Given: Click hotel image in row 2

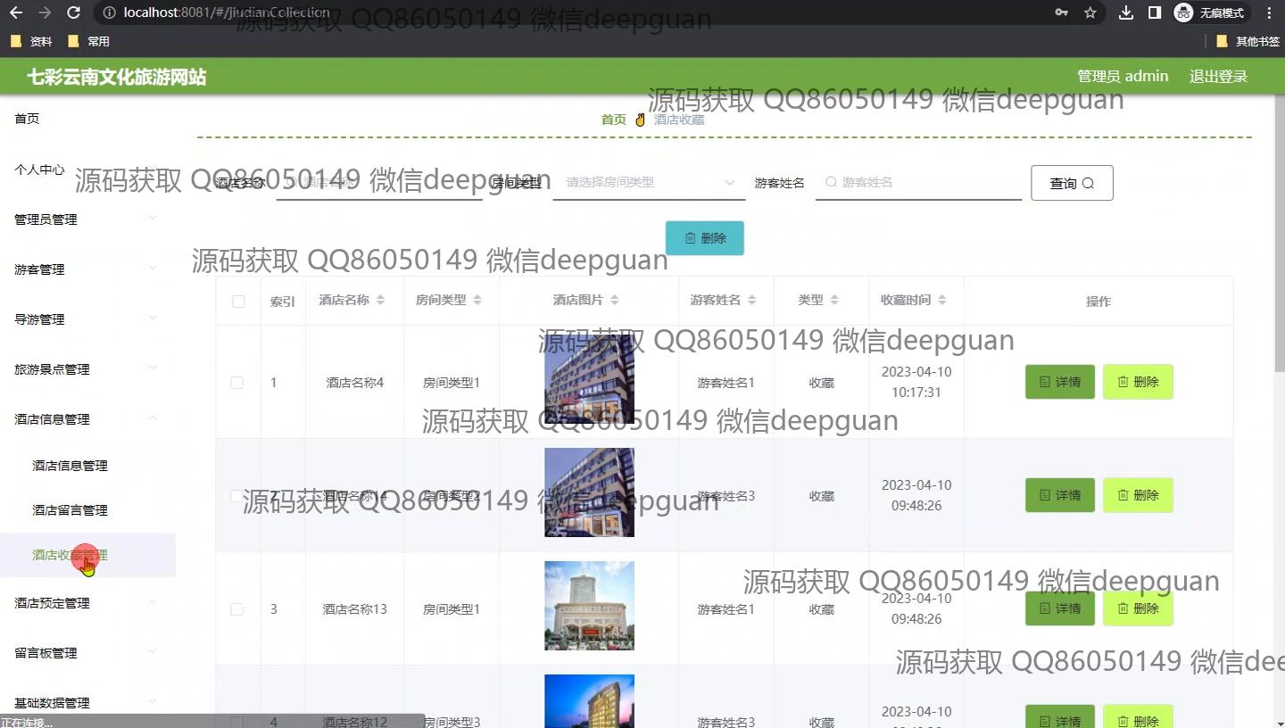Looking at the screenshot, I should tap(589, 492).
